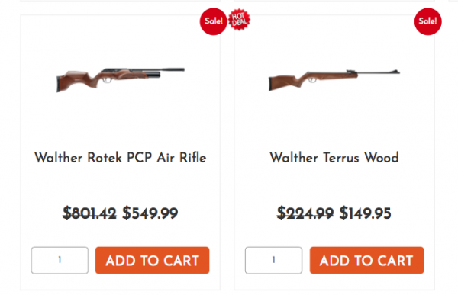
Task: Click the Hot Deal starburst badge
Action: tap(239, 20)
